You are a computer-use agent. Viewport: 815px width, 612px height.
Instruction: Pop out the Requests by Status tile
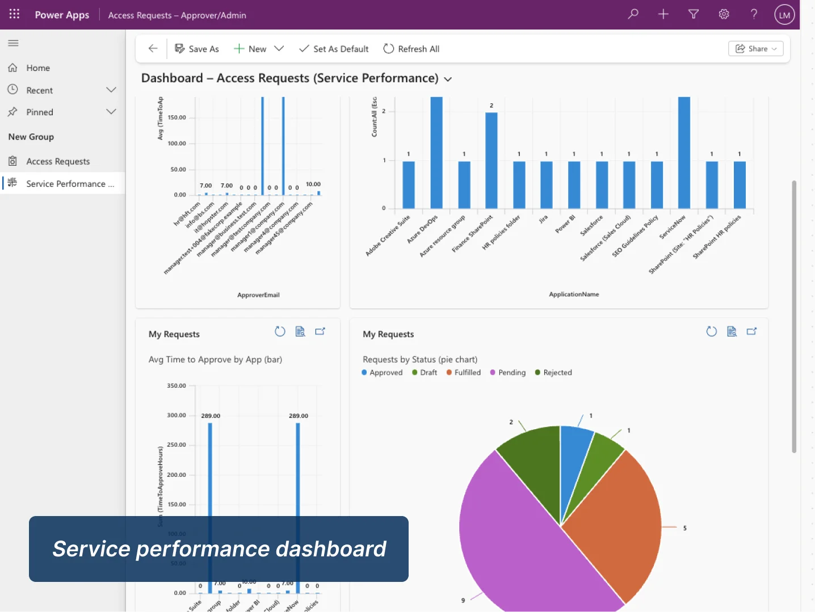pos(752,331)
